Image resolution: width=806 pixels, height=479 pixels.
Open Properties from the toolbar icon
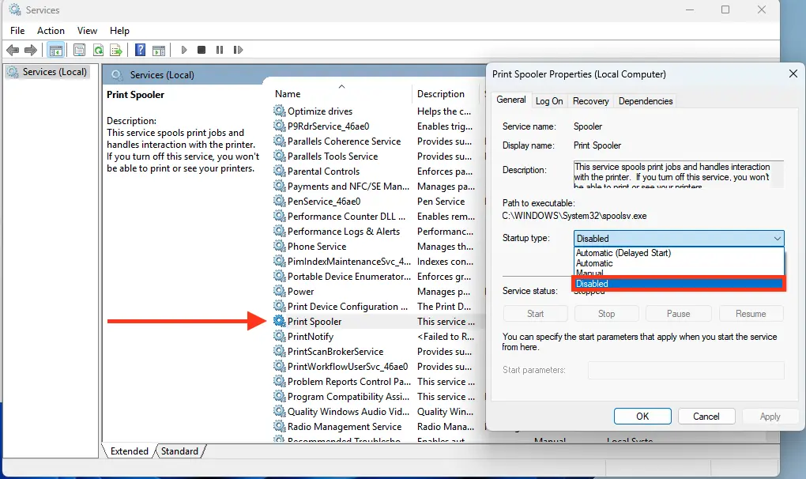[79, 50]
